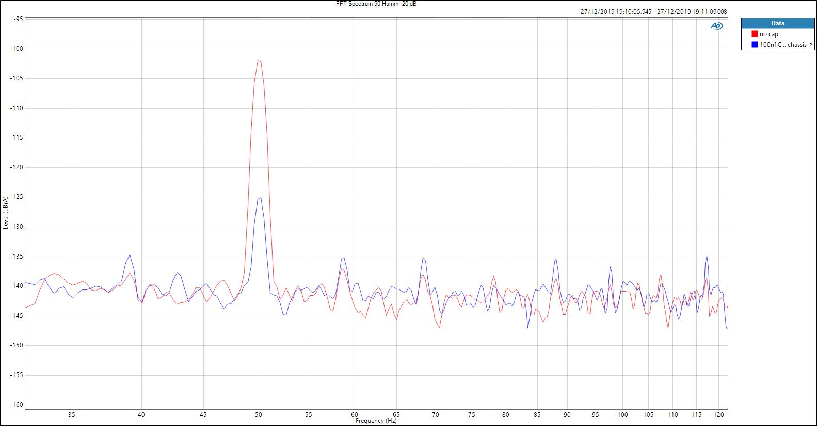Click the Audio Precision AP logo
The width and height of the screenshot is (817, 426).
tap(716, 26)
